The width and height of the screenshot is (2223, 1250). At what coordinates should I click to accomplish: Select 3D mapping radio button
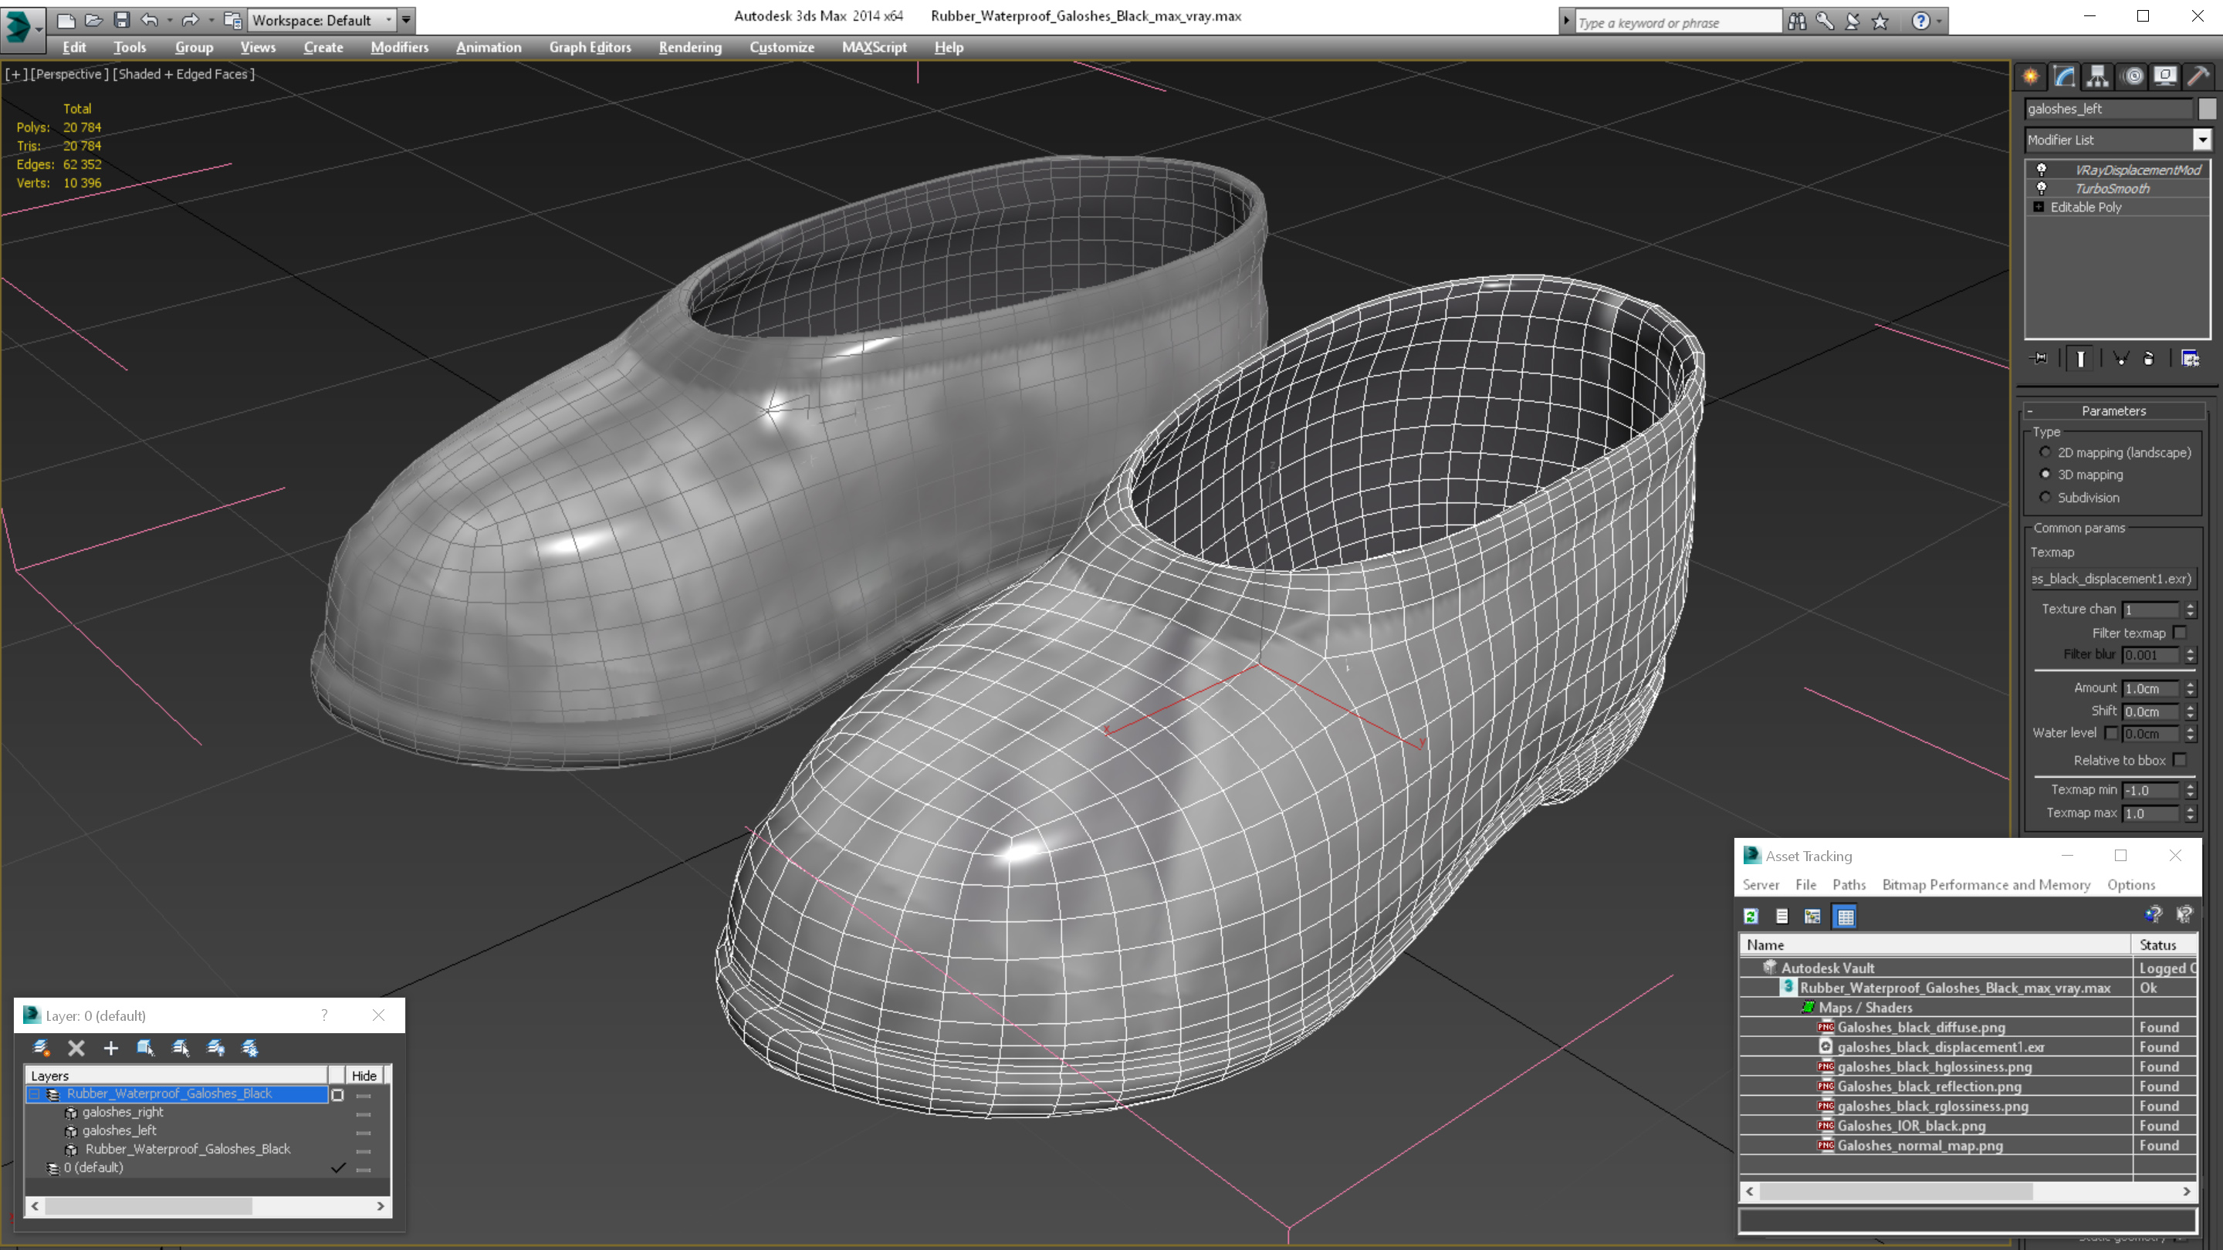click(2045, 475)
